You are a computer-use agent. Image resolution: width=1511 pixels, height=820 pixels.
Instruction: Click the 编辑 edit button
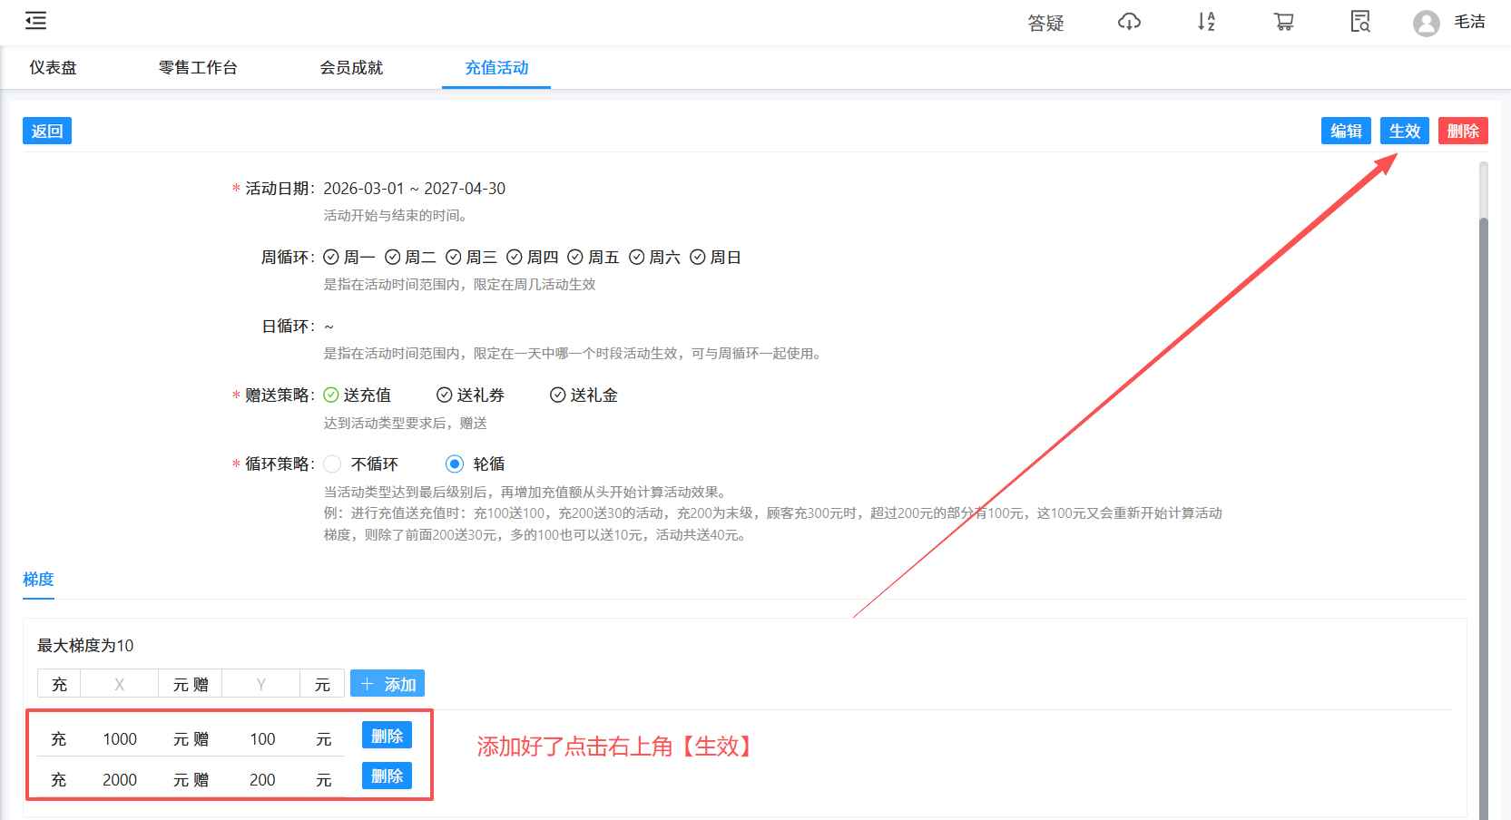pyautogui.click(x=1346, y=131)
